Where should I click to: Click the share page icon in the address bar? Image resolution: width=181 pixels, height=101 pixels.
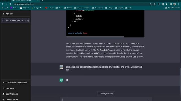coord(150,4)
